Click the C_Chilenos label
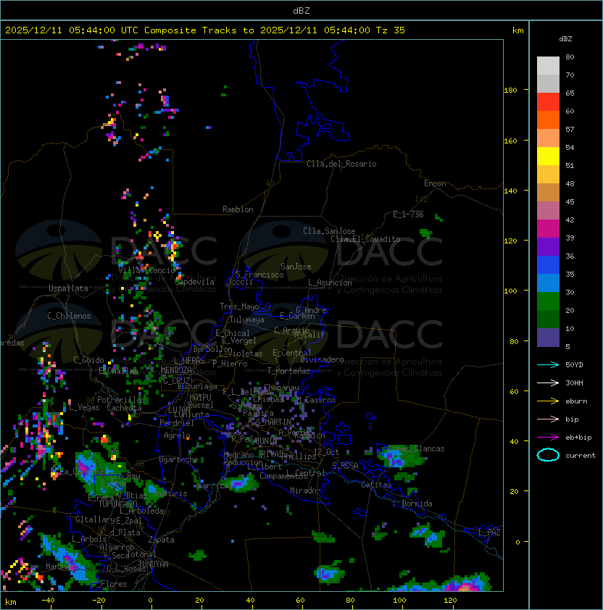Viewport: 603px width, 610px height. pos(69,316)
